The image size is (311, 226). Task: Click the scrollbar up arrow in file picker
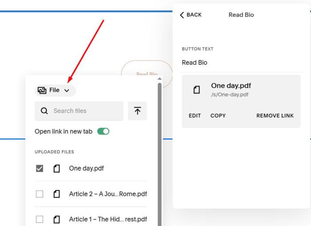(159, 79)
